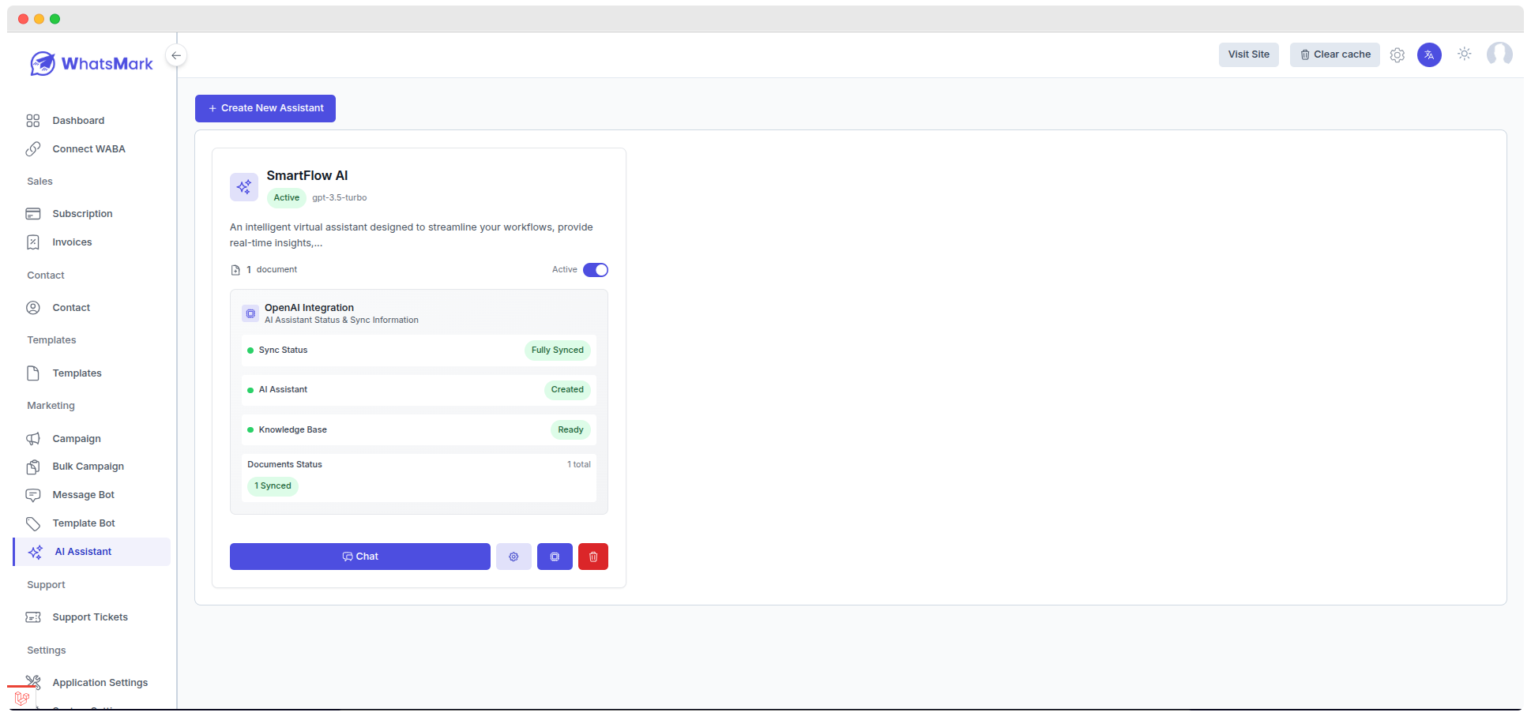Viewport: 1531px width, 716px height.
Task: Open the language translation icon
Action: [x=1429, y=55]
